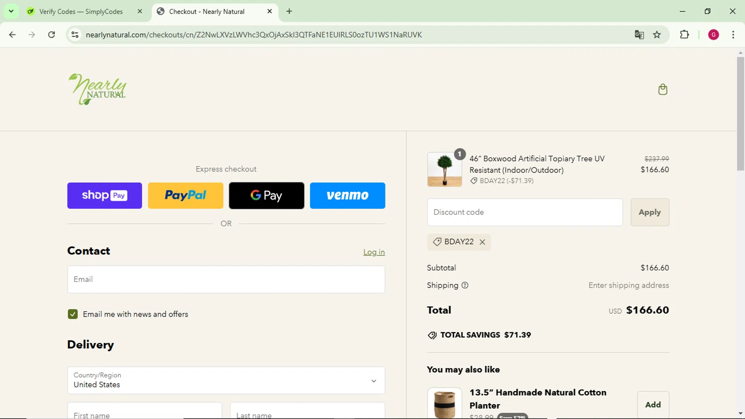This screenshot has height=419, width=745.
Task: Click the translate page icon
Action: coord(639,35)
